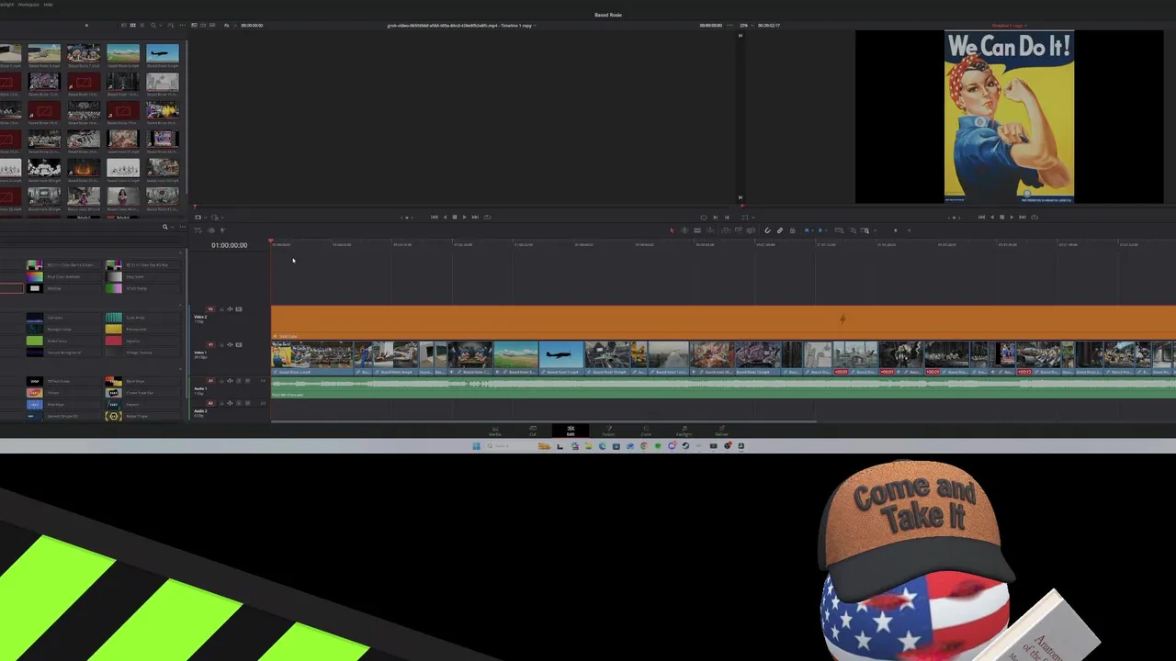This screenshot has width=1176, height=661.
Task: Select the A2 destination badge
Action: (210, 403)
